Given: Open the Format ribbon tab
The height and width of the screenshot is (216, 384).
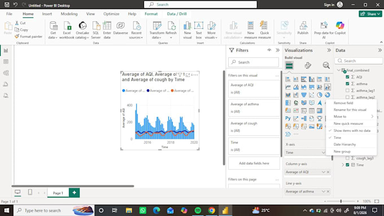Looking at the screenshot, I should (x=151, y=14).
